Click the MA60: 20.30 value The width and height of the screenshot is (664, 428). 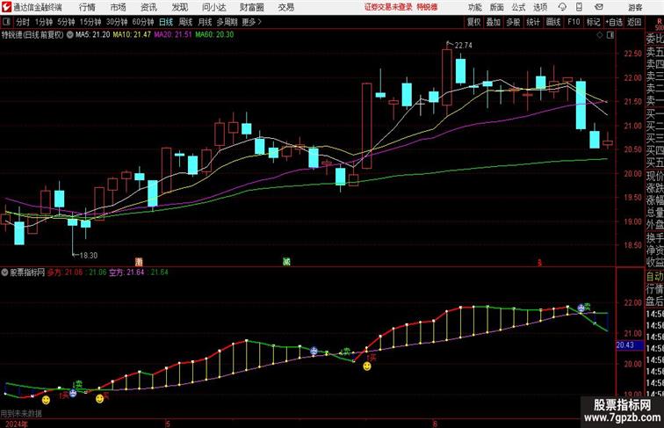coord(214,35)
